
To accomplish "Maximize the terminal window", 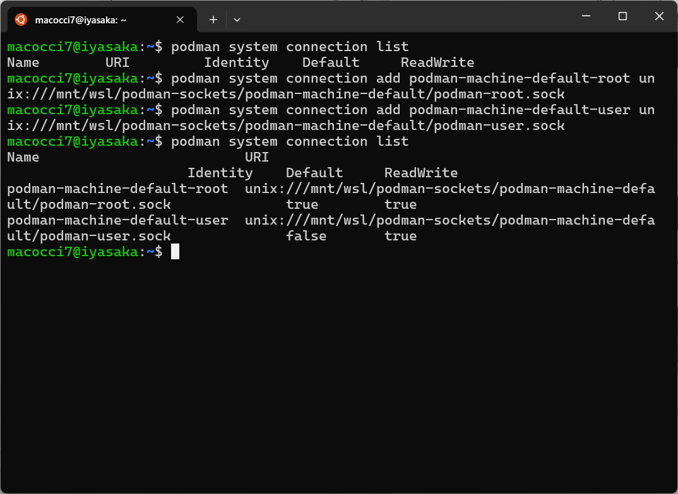I will point(622,16).
